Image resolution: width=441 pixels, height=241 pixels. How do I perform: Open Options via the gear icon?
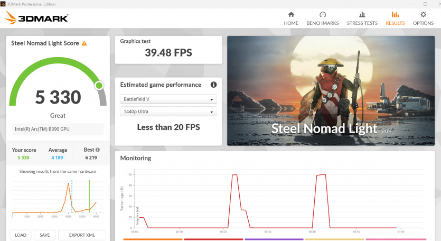click(423, 15)
